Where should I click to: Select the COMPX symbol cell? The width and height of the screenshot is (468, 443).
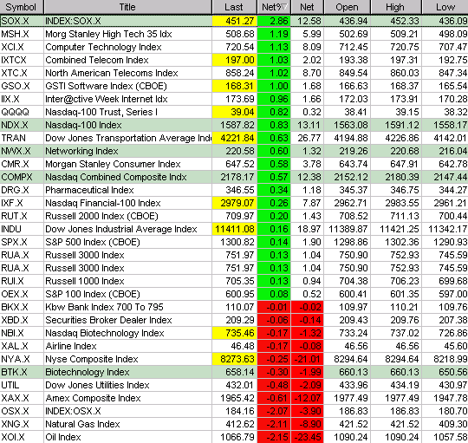(x=22, y=177)
